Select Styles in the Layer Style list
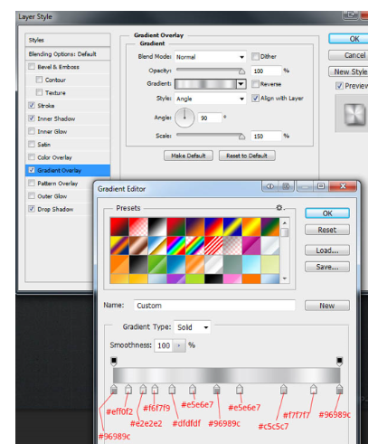Screen dimensions: 378x444 coord(68,40)
